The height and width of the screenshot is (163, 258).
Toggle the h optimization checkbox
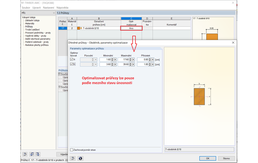click(x=71, y=64)
